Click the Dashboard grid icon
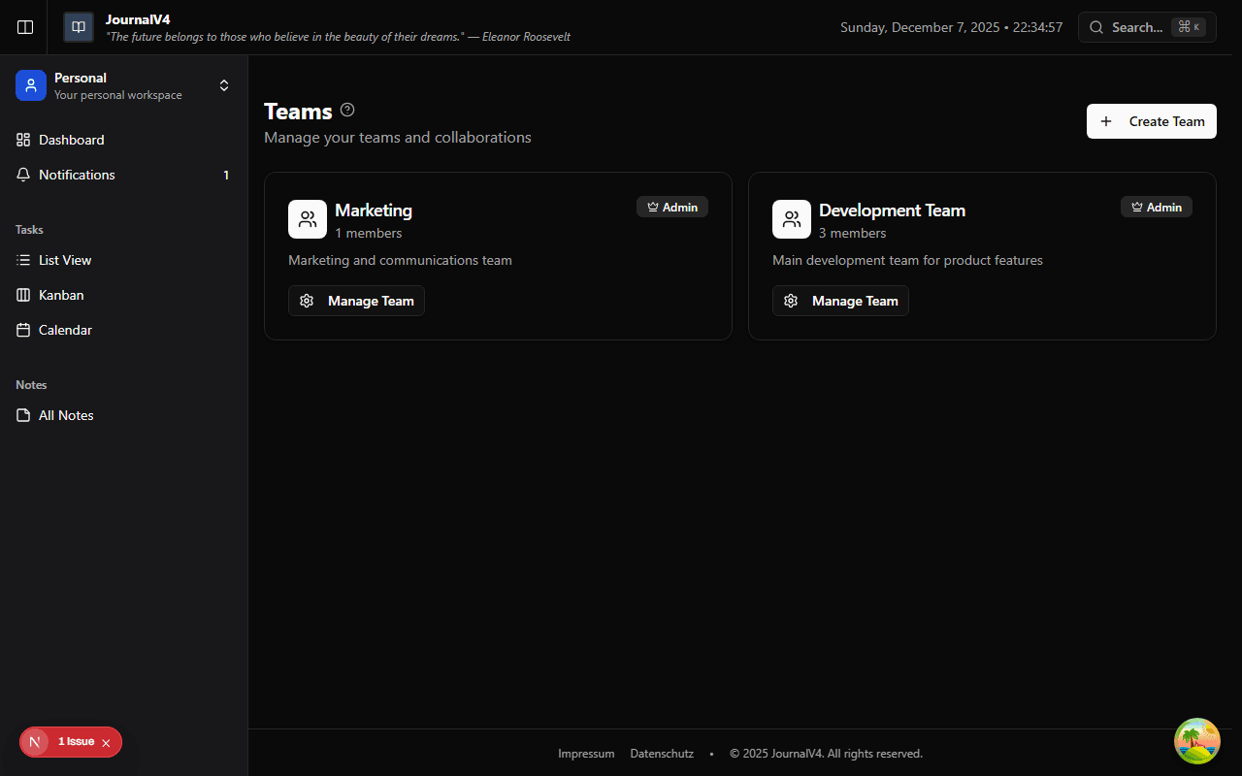 [23, 140]
